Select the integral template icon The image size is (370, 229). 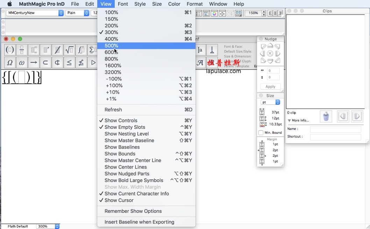(x=81, y=50)
